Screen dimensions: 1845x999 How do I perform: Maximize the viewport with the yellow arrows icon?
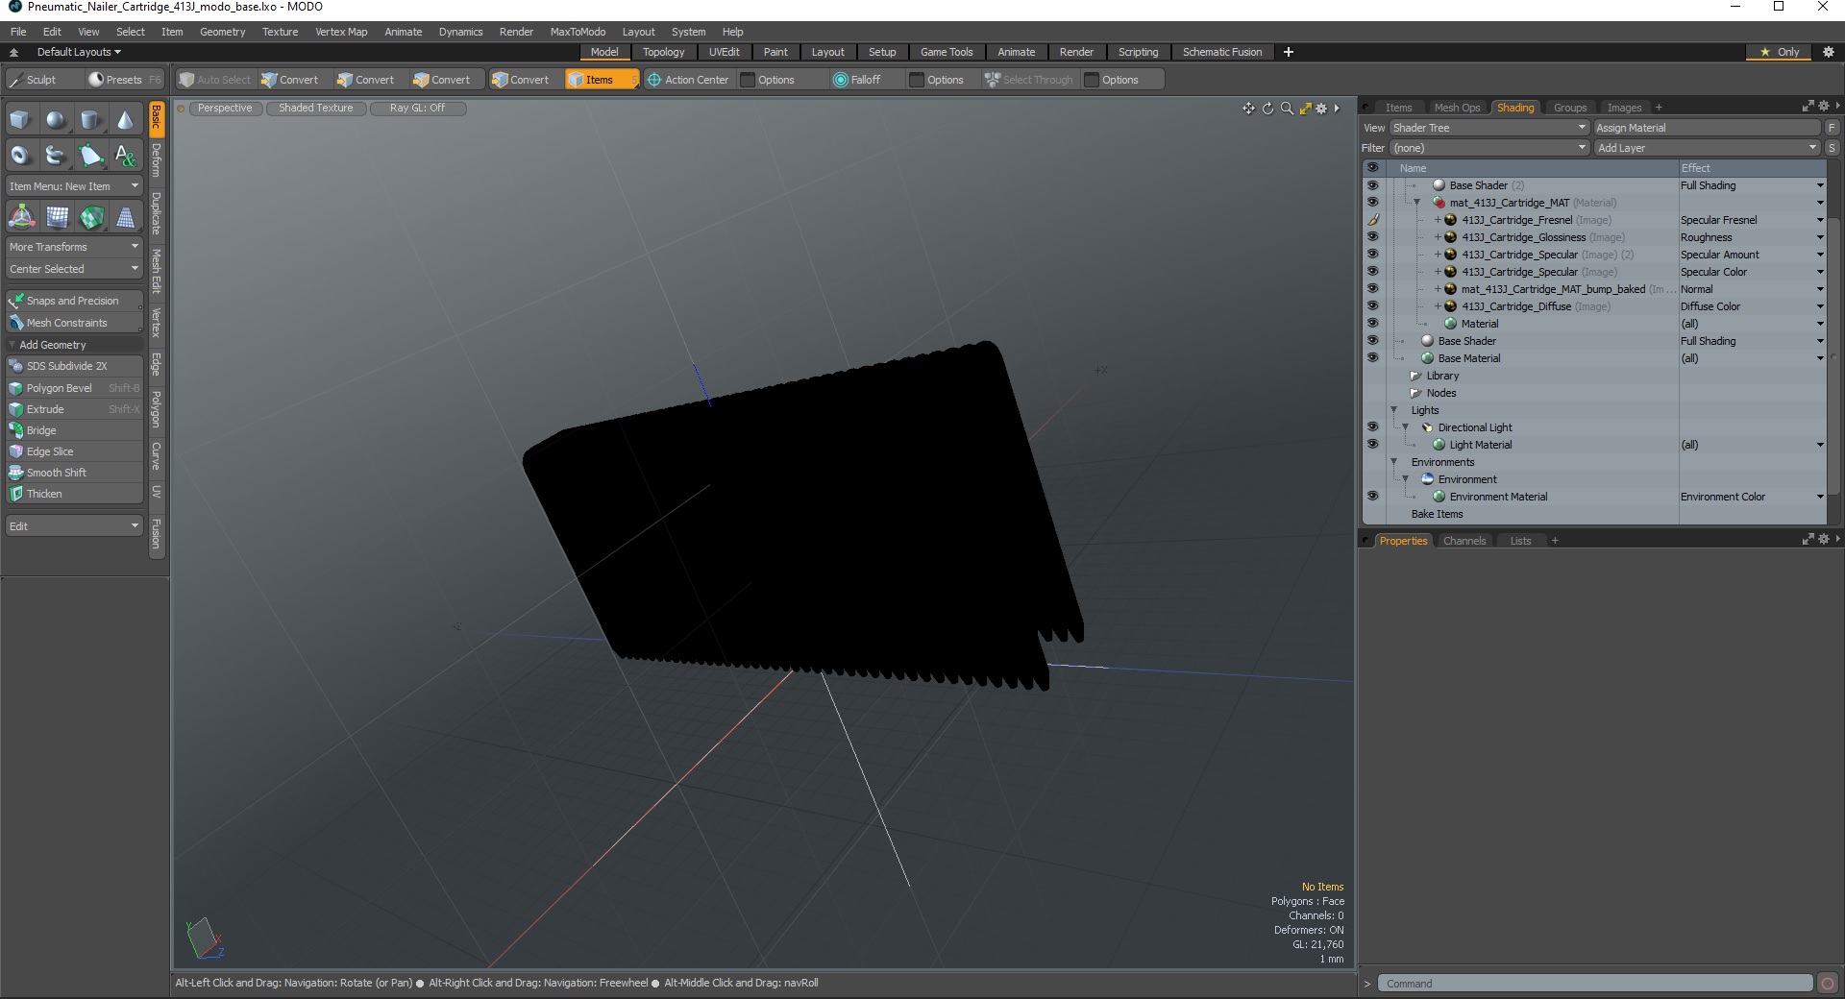pos(1305,109)
